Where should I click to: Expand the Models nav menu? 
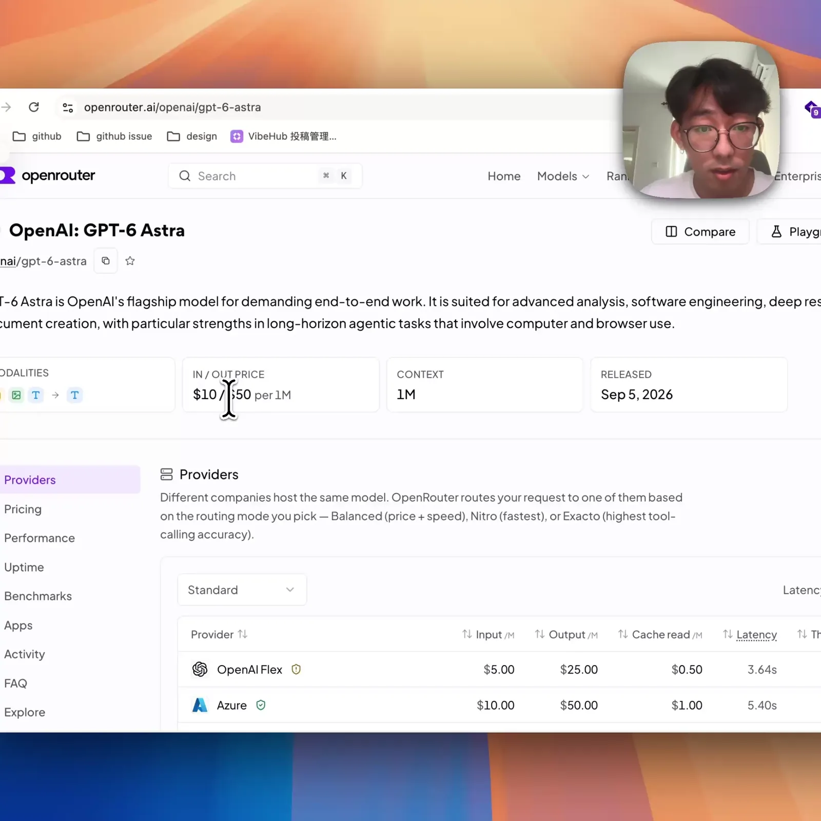coord(563,177)
